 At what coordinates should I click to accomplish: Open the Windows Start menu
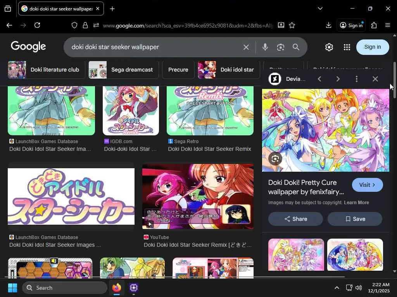coord(12,288)
